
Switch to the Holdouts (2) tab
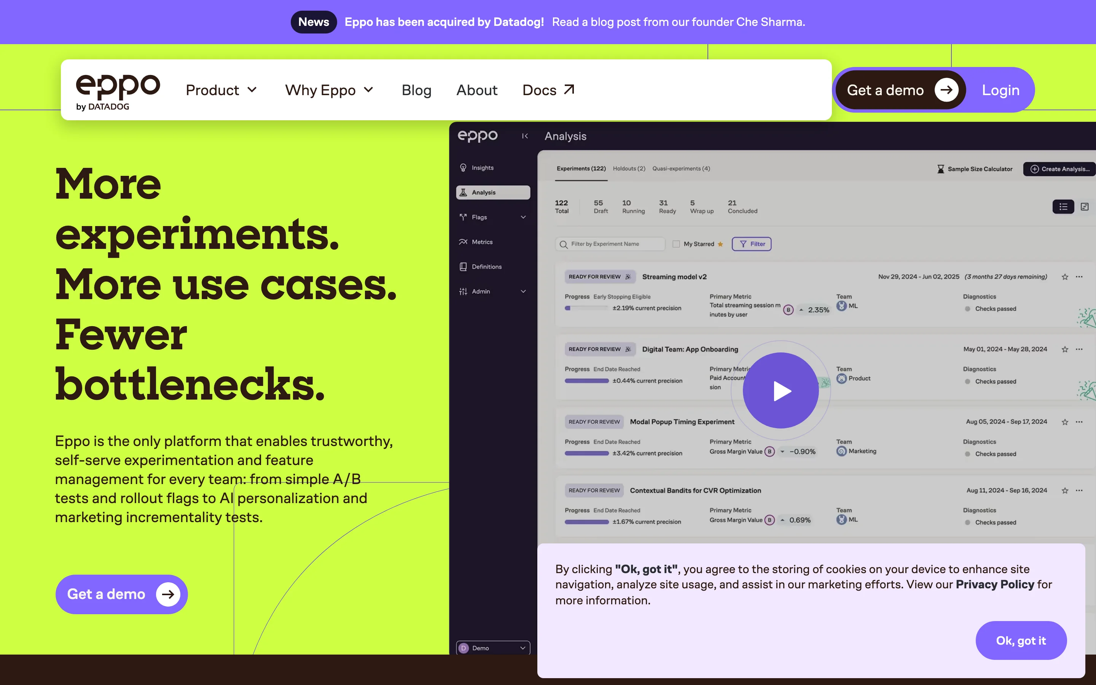629,169
